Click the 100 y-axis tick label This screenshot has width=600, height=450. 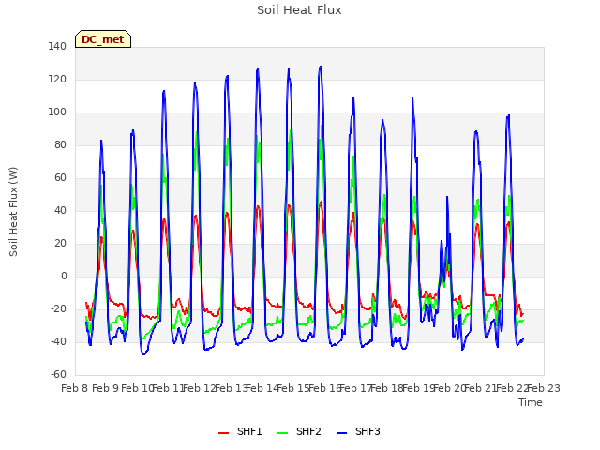(57, 112)
